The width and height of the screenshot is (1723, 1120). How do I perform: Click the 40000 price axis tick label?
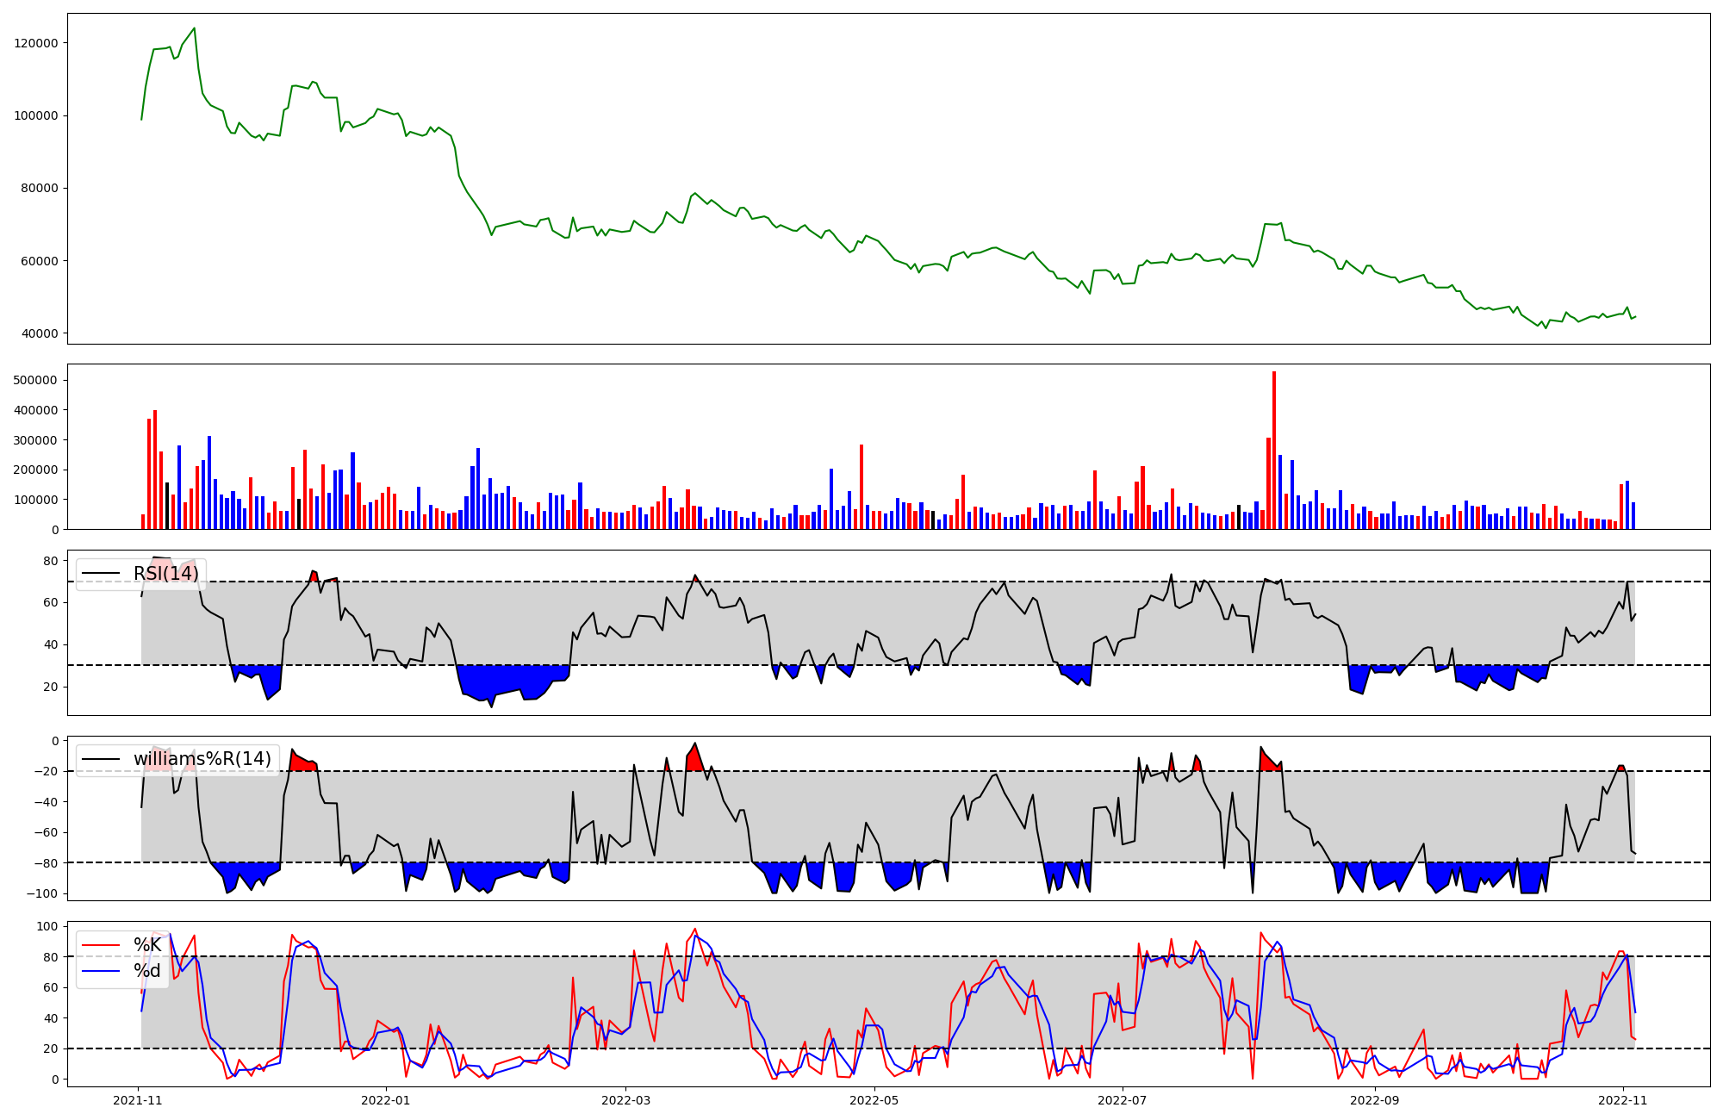click(x=40, y=333)
